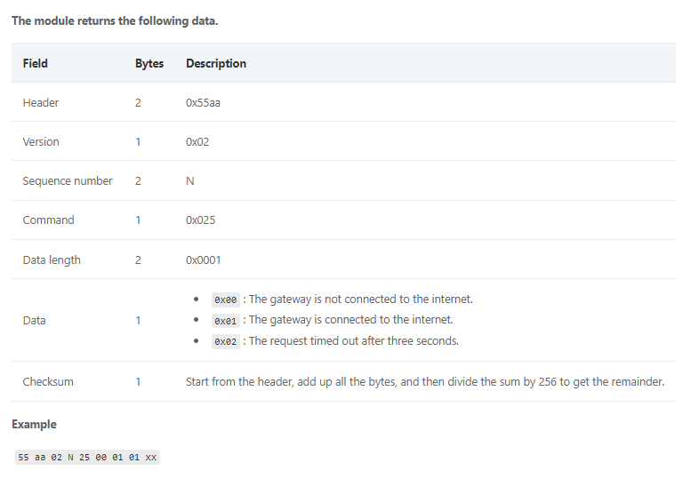Click the Description column header
Viewport: 691px width, 479px height.
point(216,63)
